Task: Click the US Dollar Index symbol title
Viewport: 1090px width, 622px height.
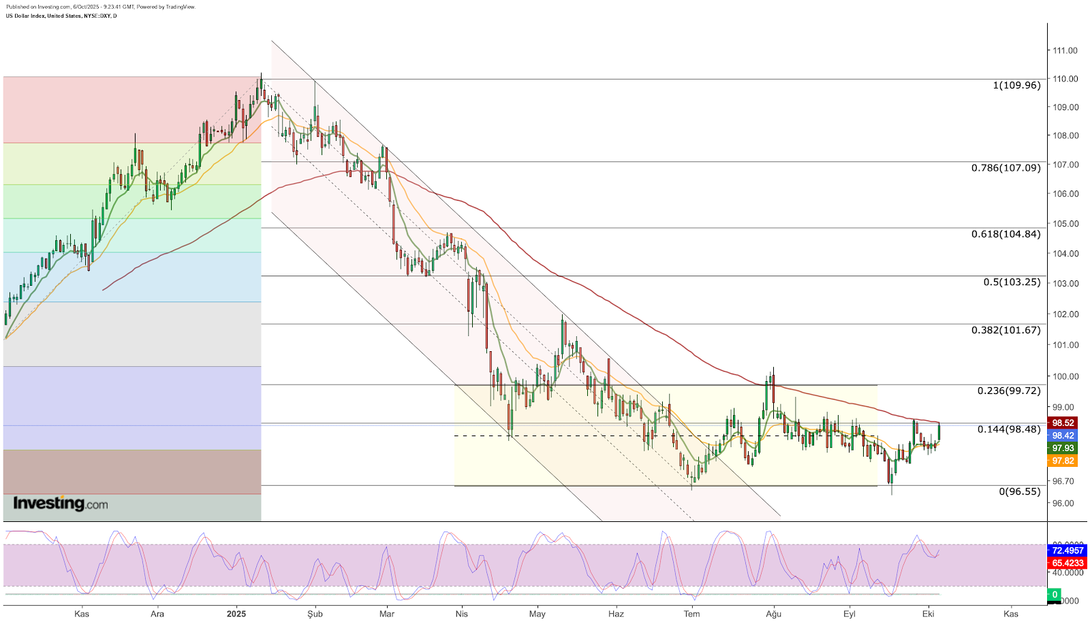Action: tap(61, 16)
